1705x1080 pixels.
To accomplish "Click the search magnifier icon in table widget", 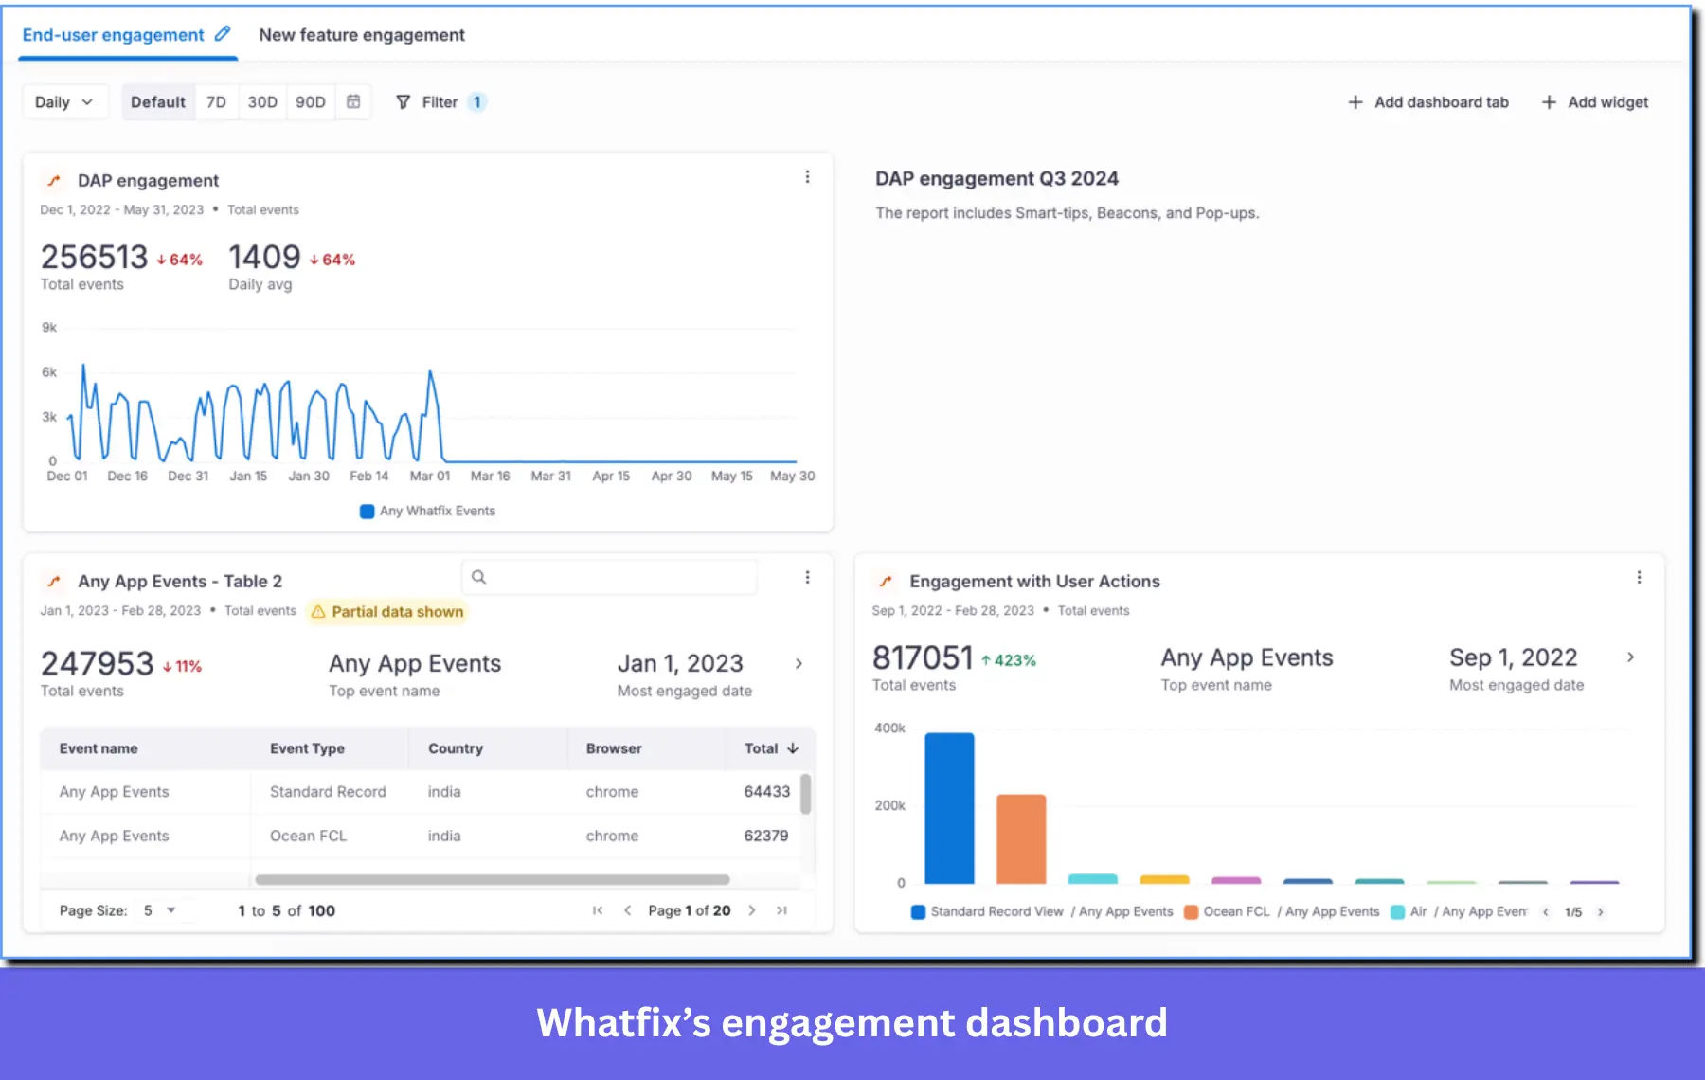I will click(479, 577).
